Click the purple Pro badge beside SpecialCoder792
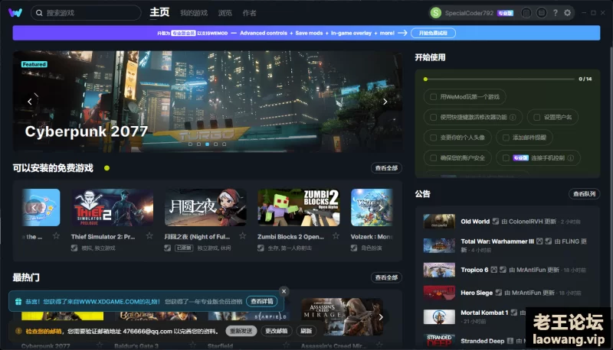The image size is (613, 350). point(505,13)
